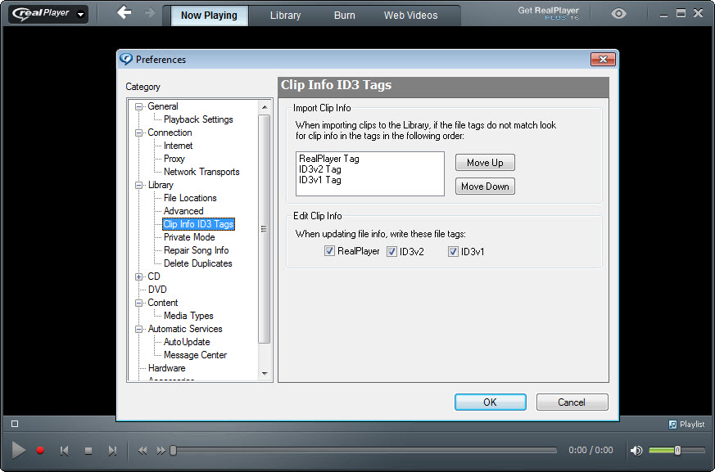Select Playback Settings in the tree
The width and height of the screenshot is (715, 472).
[x=198, y=119]
